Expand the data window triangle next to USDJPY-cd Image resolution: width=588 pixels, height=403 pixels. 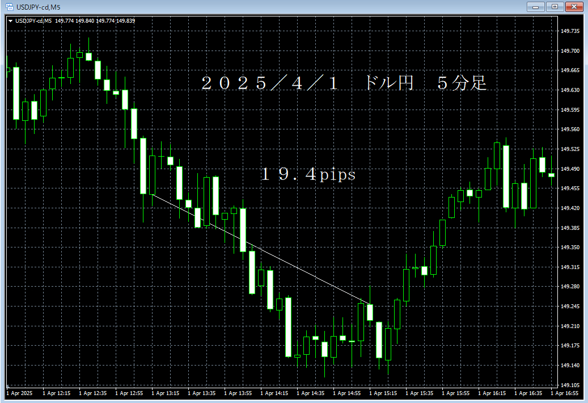tap(11, 19)
